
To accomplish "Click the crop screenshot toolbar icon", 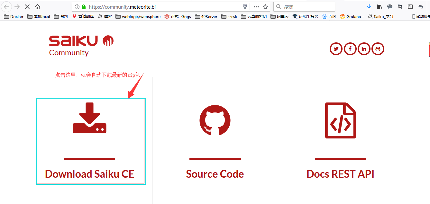I will point(400,7).
